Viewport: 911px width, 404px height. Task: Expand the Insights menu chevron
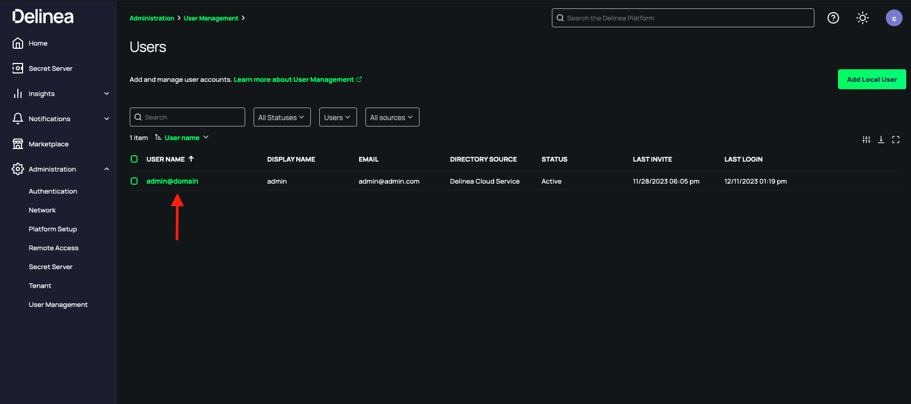coord(107,93)
